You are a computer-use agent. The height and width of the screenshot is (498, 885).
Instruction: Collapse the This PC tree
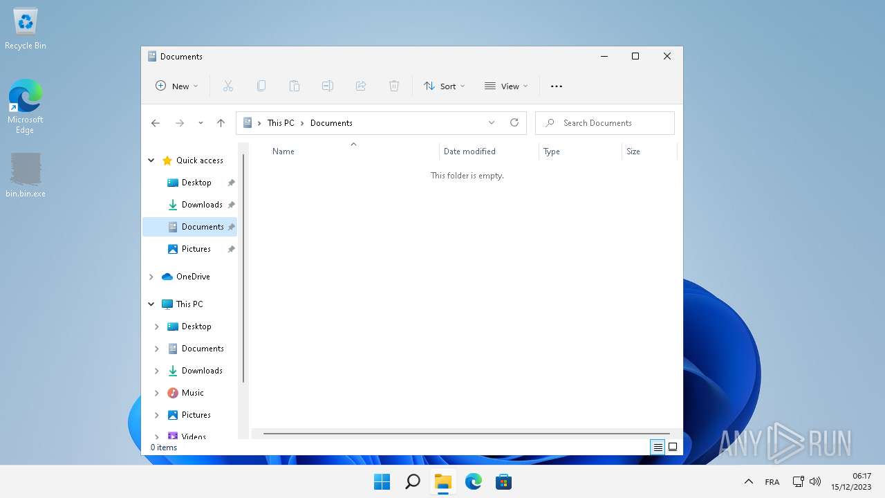pyautogui.click(x=151, y=304)
